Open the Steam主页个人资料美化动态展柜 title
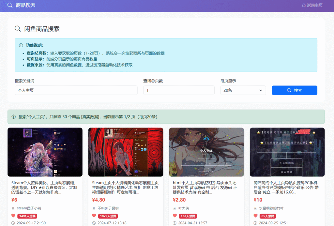 point(125,188)
